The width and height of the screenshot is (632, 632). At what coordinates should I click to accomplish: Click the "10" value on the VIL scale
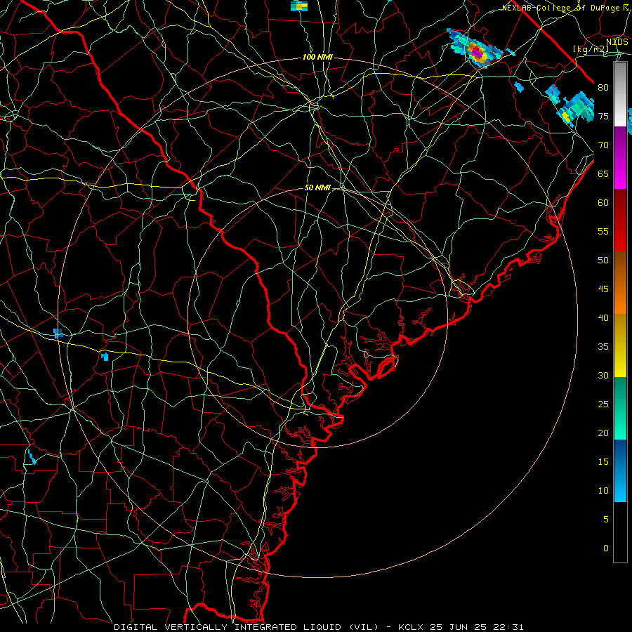pos(603,491)
